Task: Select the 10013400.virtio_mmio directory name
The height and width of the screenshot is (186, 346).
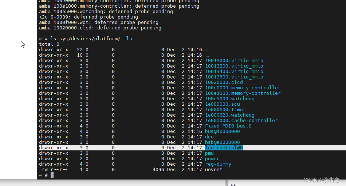Action: 234,72
